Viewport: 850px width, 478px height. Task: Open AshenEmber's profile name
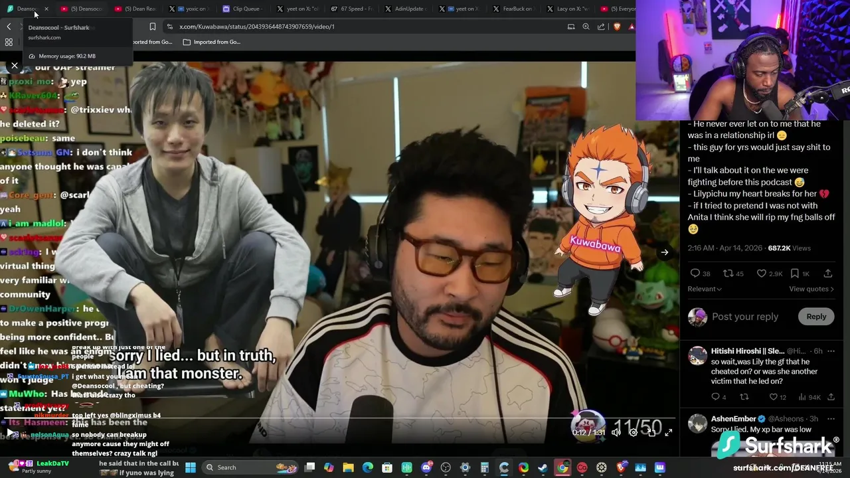click(x=734, y=419)
